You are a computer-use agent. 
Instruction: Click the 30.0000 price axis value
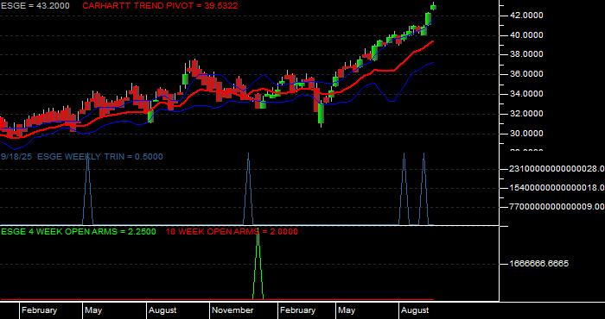pyautogui.click(x=526, y=134)
